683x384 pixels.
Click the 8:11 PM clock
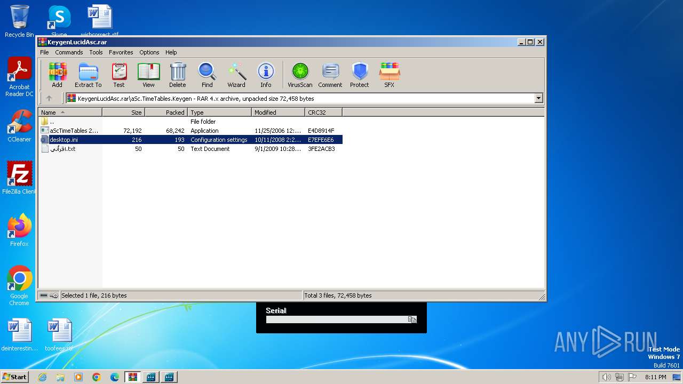(x=655, y=377)
